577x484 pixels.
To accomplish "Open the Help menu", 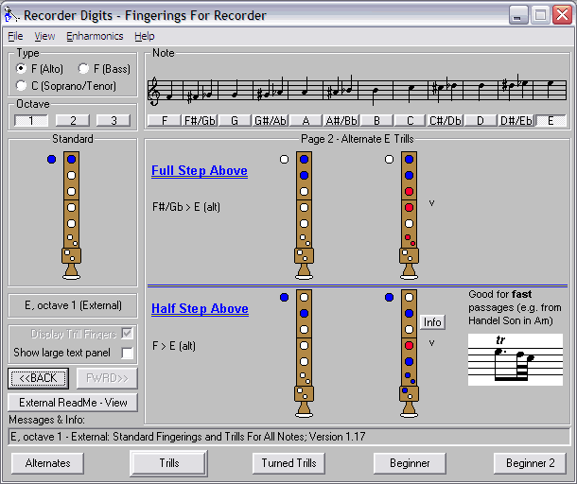I will pos(144,36).
